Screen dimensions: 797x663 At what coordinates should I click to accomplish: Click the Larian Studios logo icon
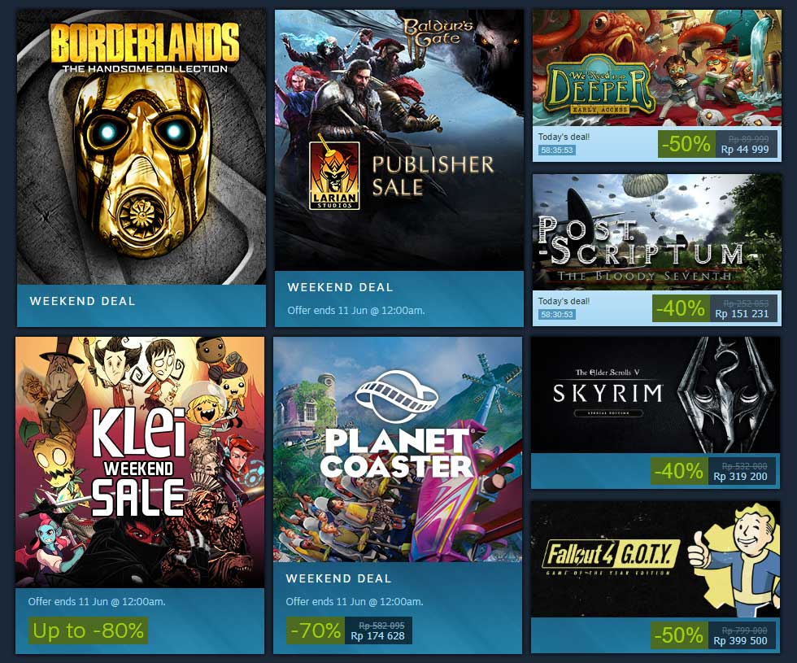tap(334, 176)
